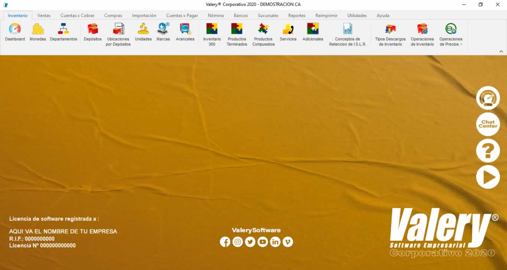Restore down the Valery window
Image resolution: width=507 pixels, height=270 pixels.
pos(481,4)
